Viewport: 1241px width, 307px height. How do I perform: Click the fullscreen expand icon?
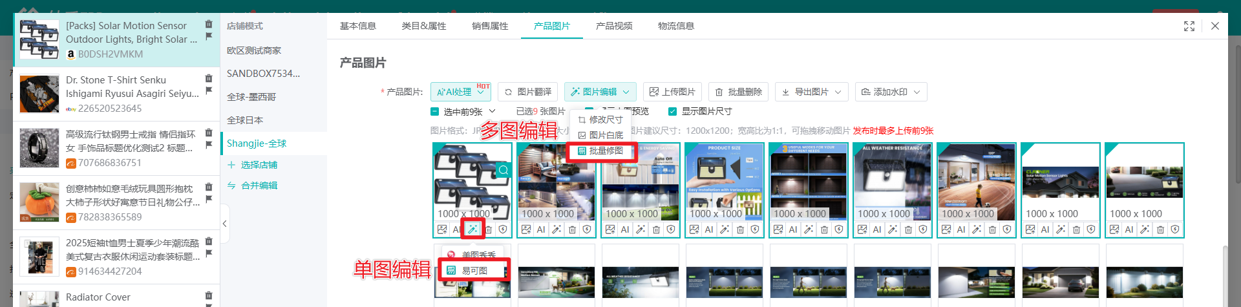(x=1189, y=26)
